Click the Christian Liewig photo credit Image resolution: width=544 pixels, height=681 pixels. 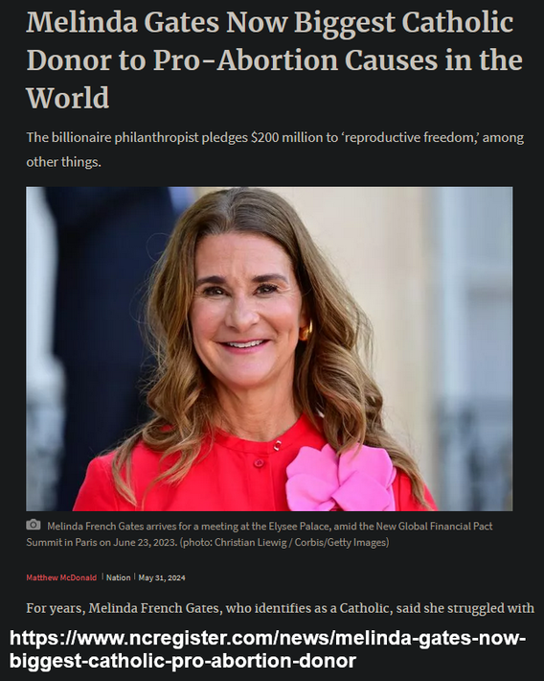point(253,543)
